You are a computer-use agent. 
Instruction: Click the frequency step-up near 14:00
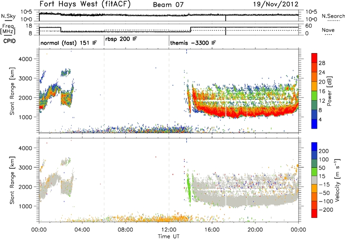click(191, 29)
